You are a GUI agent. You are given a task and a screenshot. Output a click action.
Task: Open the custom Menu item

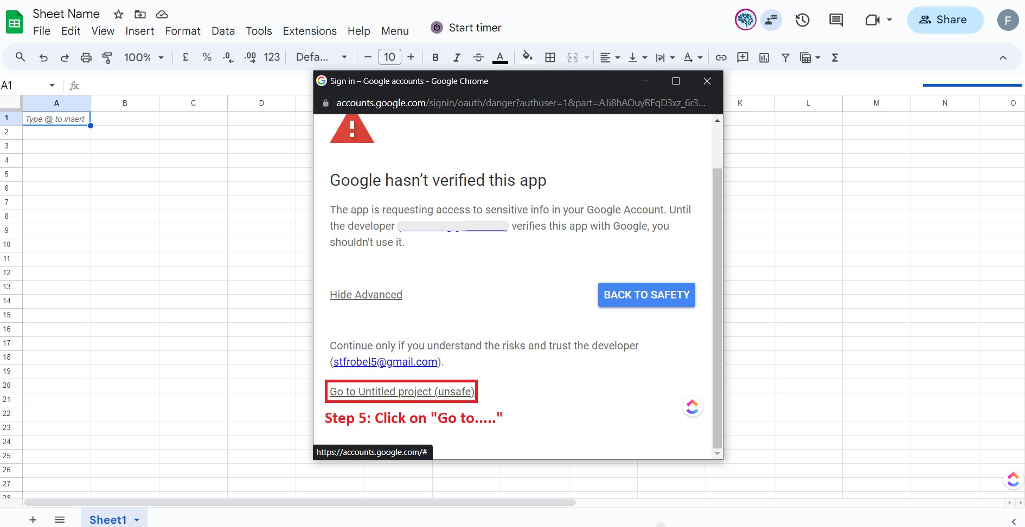coord(395,31)
